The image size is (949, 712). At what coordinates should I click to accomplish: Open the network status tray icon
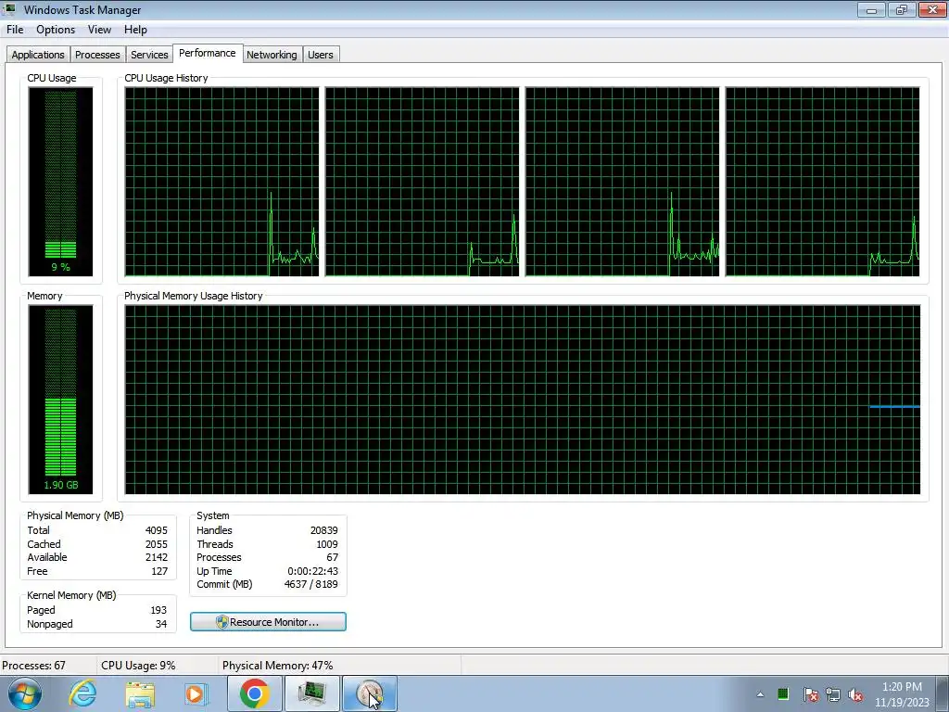[833, 694]
